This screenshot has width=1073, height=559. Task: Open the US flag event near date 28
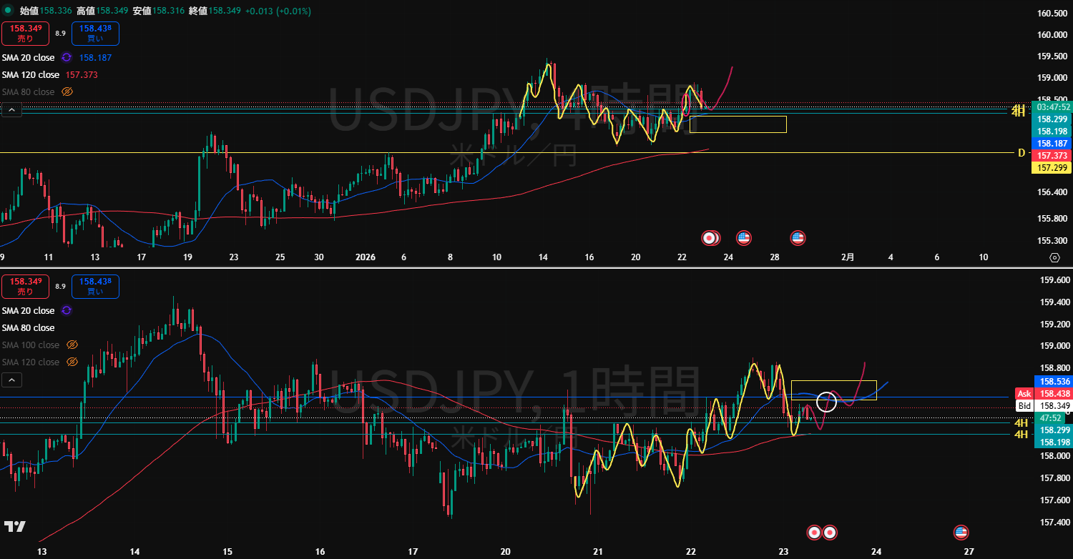pyautogui.click(x=797, y=238)
